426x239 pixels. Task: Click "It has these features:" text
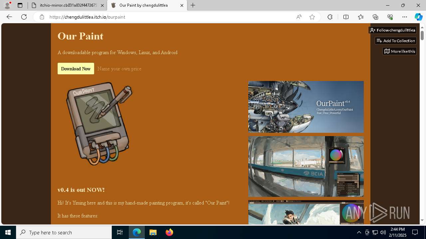[78, 216]
